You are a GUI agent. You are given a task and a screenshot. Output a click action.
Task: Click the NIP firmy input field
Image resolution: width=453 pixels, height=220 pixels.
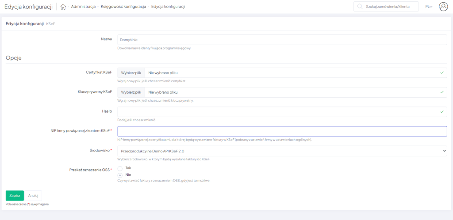(282, 131)
